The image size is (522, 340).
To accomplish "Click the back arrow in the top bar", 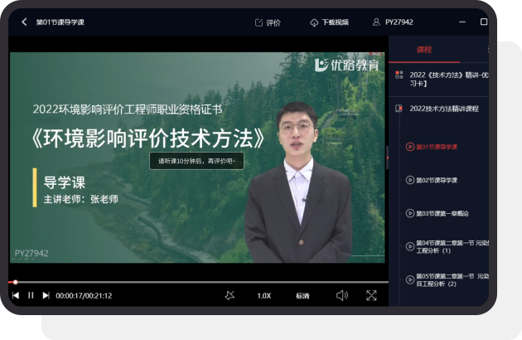I will [23, 22].
